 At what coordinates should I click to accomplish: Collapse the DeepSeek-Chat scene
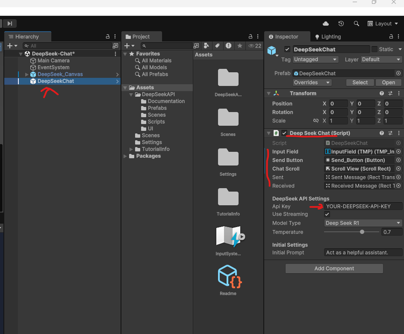21,54
